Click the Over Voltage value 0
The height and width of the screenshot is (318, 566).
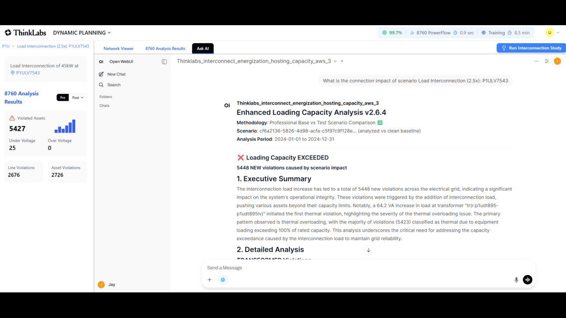point(50,148)
